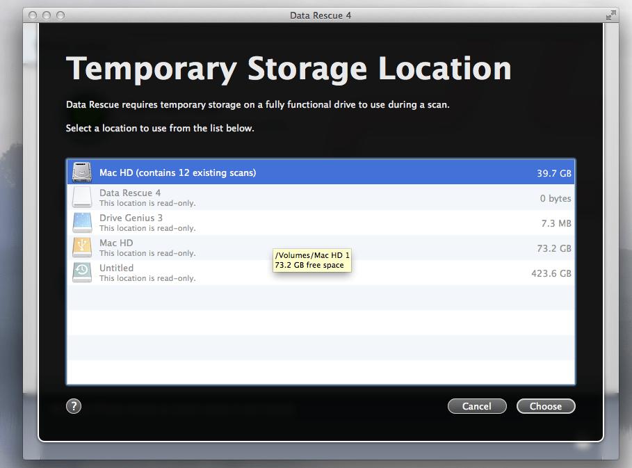Click the Drive Genius 3 blue drive icon
The image size is (632, 468).
coord(81,222)
